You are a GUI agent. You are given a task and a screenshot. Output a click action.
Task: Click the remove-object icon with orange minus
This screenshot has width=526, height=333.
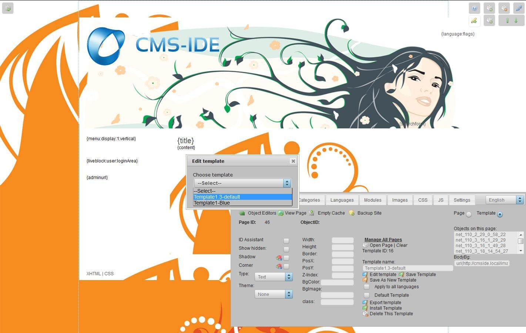tap(504, 8)
